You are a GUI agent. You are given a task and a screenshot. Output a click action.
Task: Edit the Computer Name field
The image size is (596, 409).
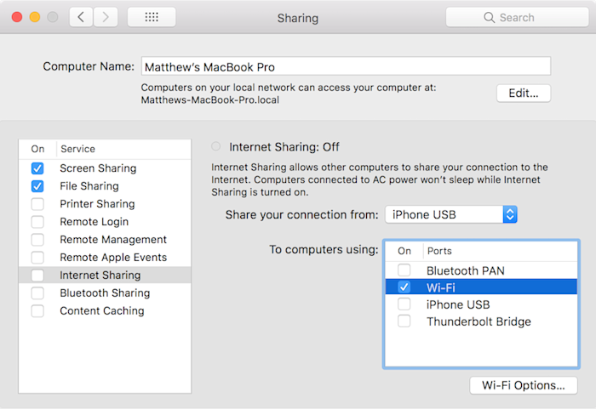point(346,66)
